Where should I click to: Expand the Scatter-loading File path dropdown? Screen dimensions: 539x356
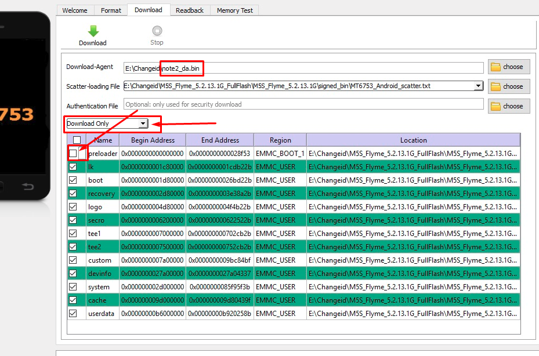[478, 86]
